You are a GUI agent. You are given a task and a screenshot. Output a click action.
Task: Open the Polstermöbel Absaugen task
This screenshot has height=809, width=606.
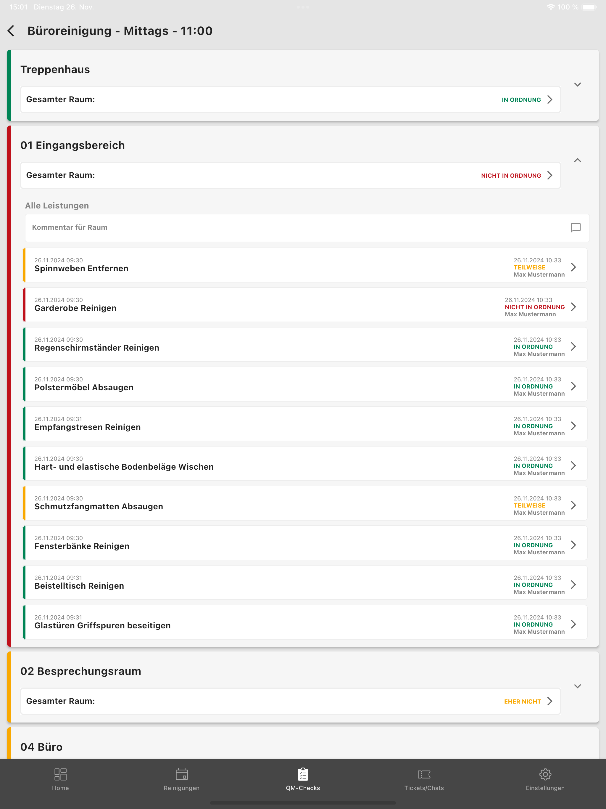305,384
